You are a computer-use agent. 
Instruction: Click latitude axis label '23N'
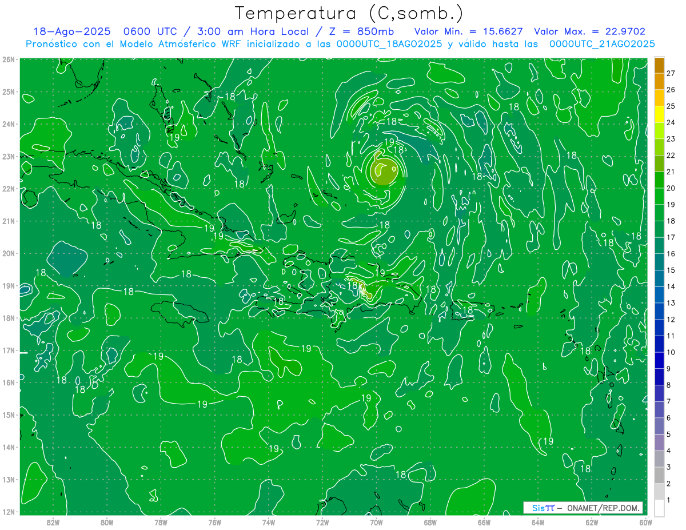[x=9, y=157]
